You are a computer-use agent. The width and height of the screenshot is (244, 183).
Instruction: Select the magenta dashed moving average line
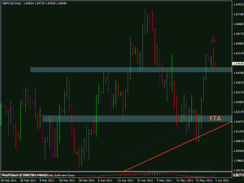pos(198,169)
